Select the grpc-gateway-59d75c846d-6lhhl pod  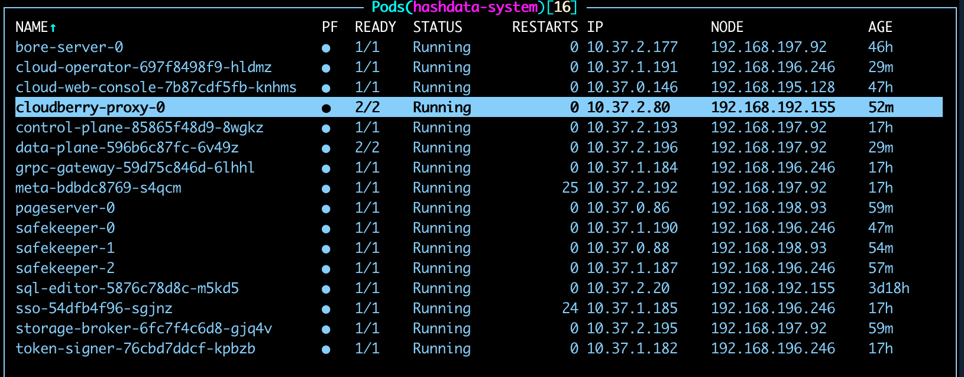(135, 168)
